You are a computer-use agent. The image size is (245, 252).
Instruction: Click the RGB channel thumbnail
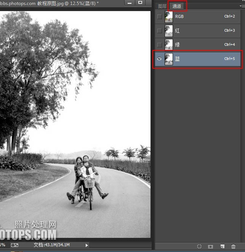pyautogui.click(x=168, y=16)
